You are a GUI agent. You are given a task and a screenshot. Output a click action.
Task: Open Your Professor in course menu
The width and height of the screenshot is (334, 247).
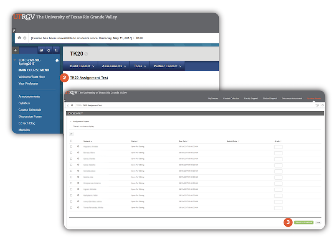pos(28,84)
